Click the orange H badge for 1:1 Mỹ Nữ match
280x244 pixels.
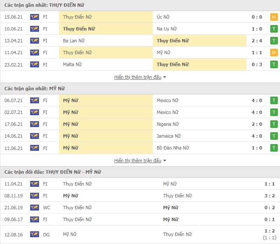click(x=274, y=53)
